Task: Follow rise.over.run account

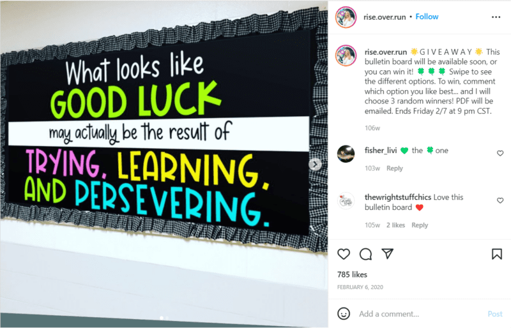Action: click(x=427, y=17)
